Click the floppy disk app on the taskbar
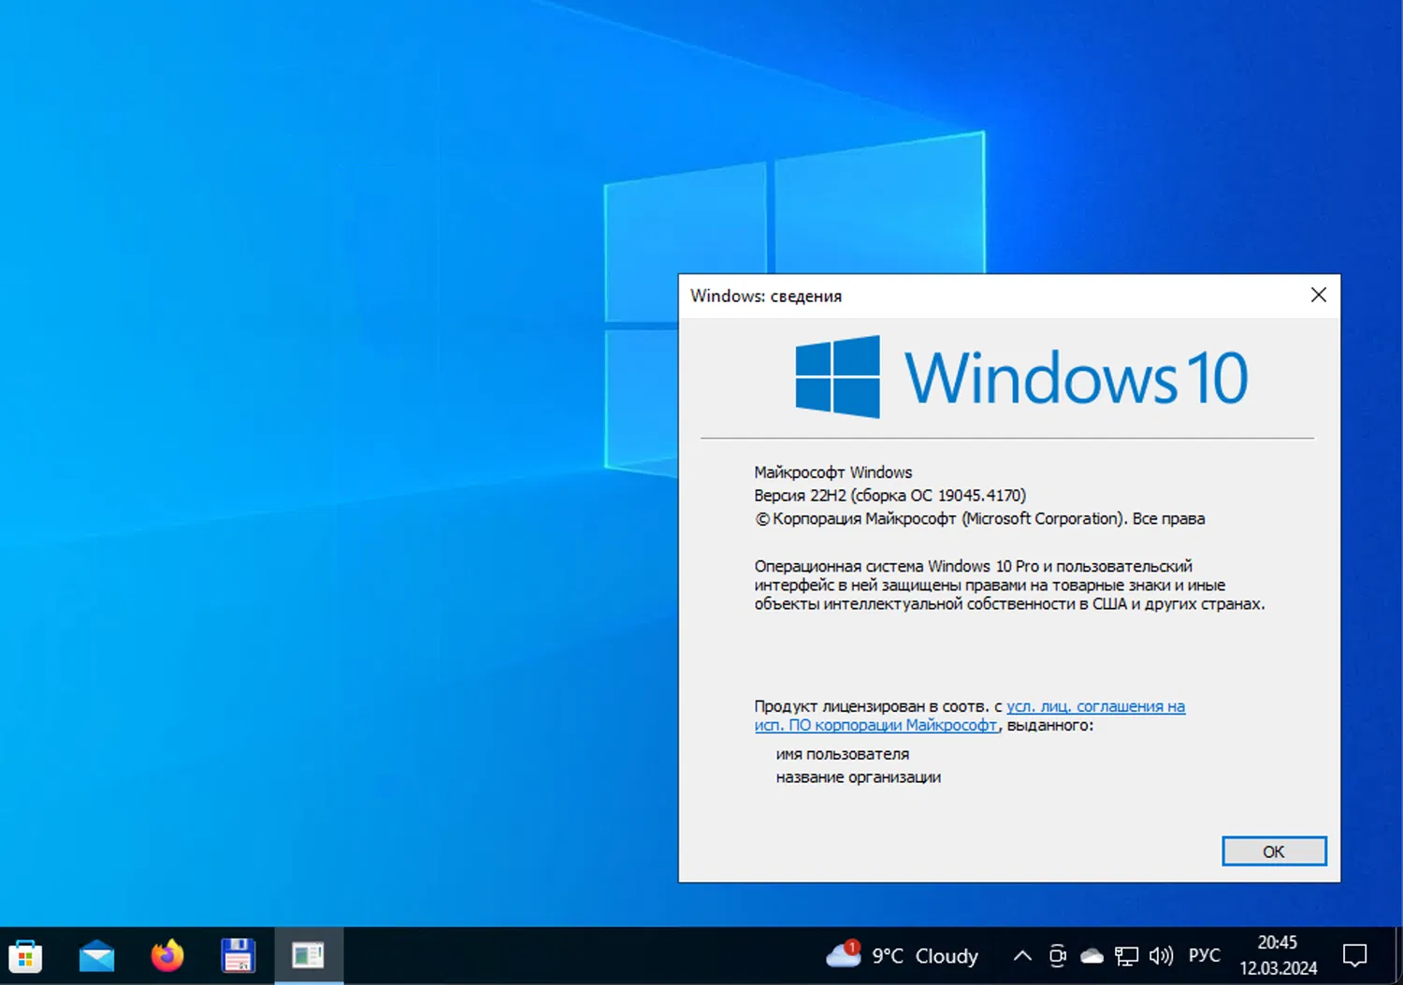 click(x=238, y=955)
